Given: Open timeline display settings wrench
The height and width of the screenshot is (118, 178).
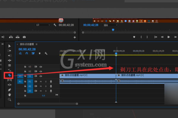Looking at the screenshot, I should click(46, 53).
